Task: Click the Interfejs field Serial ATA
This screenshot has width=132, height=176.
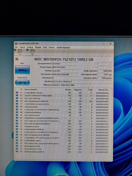Action: pos(65,71)
